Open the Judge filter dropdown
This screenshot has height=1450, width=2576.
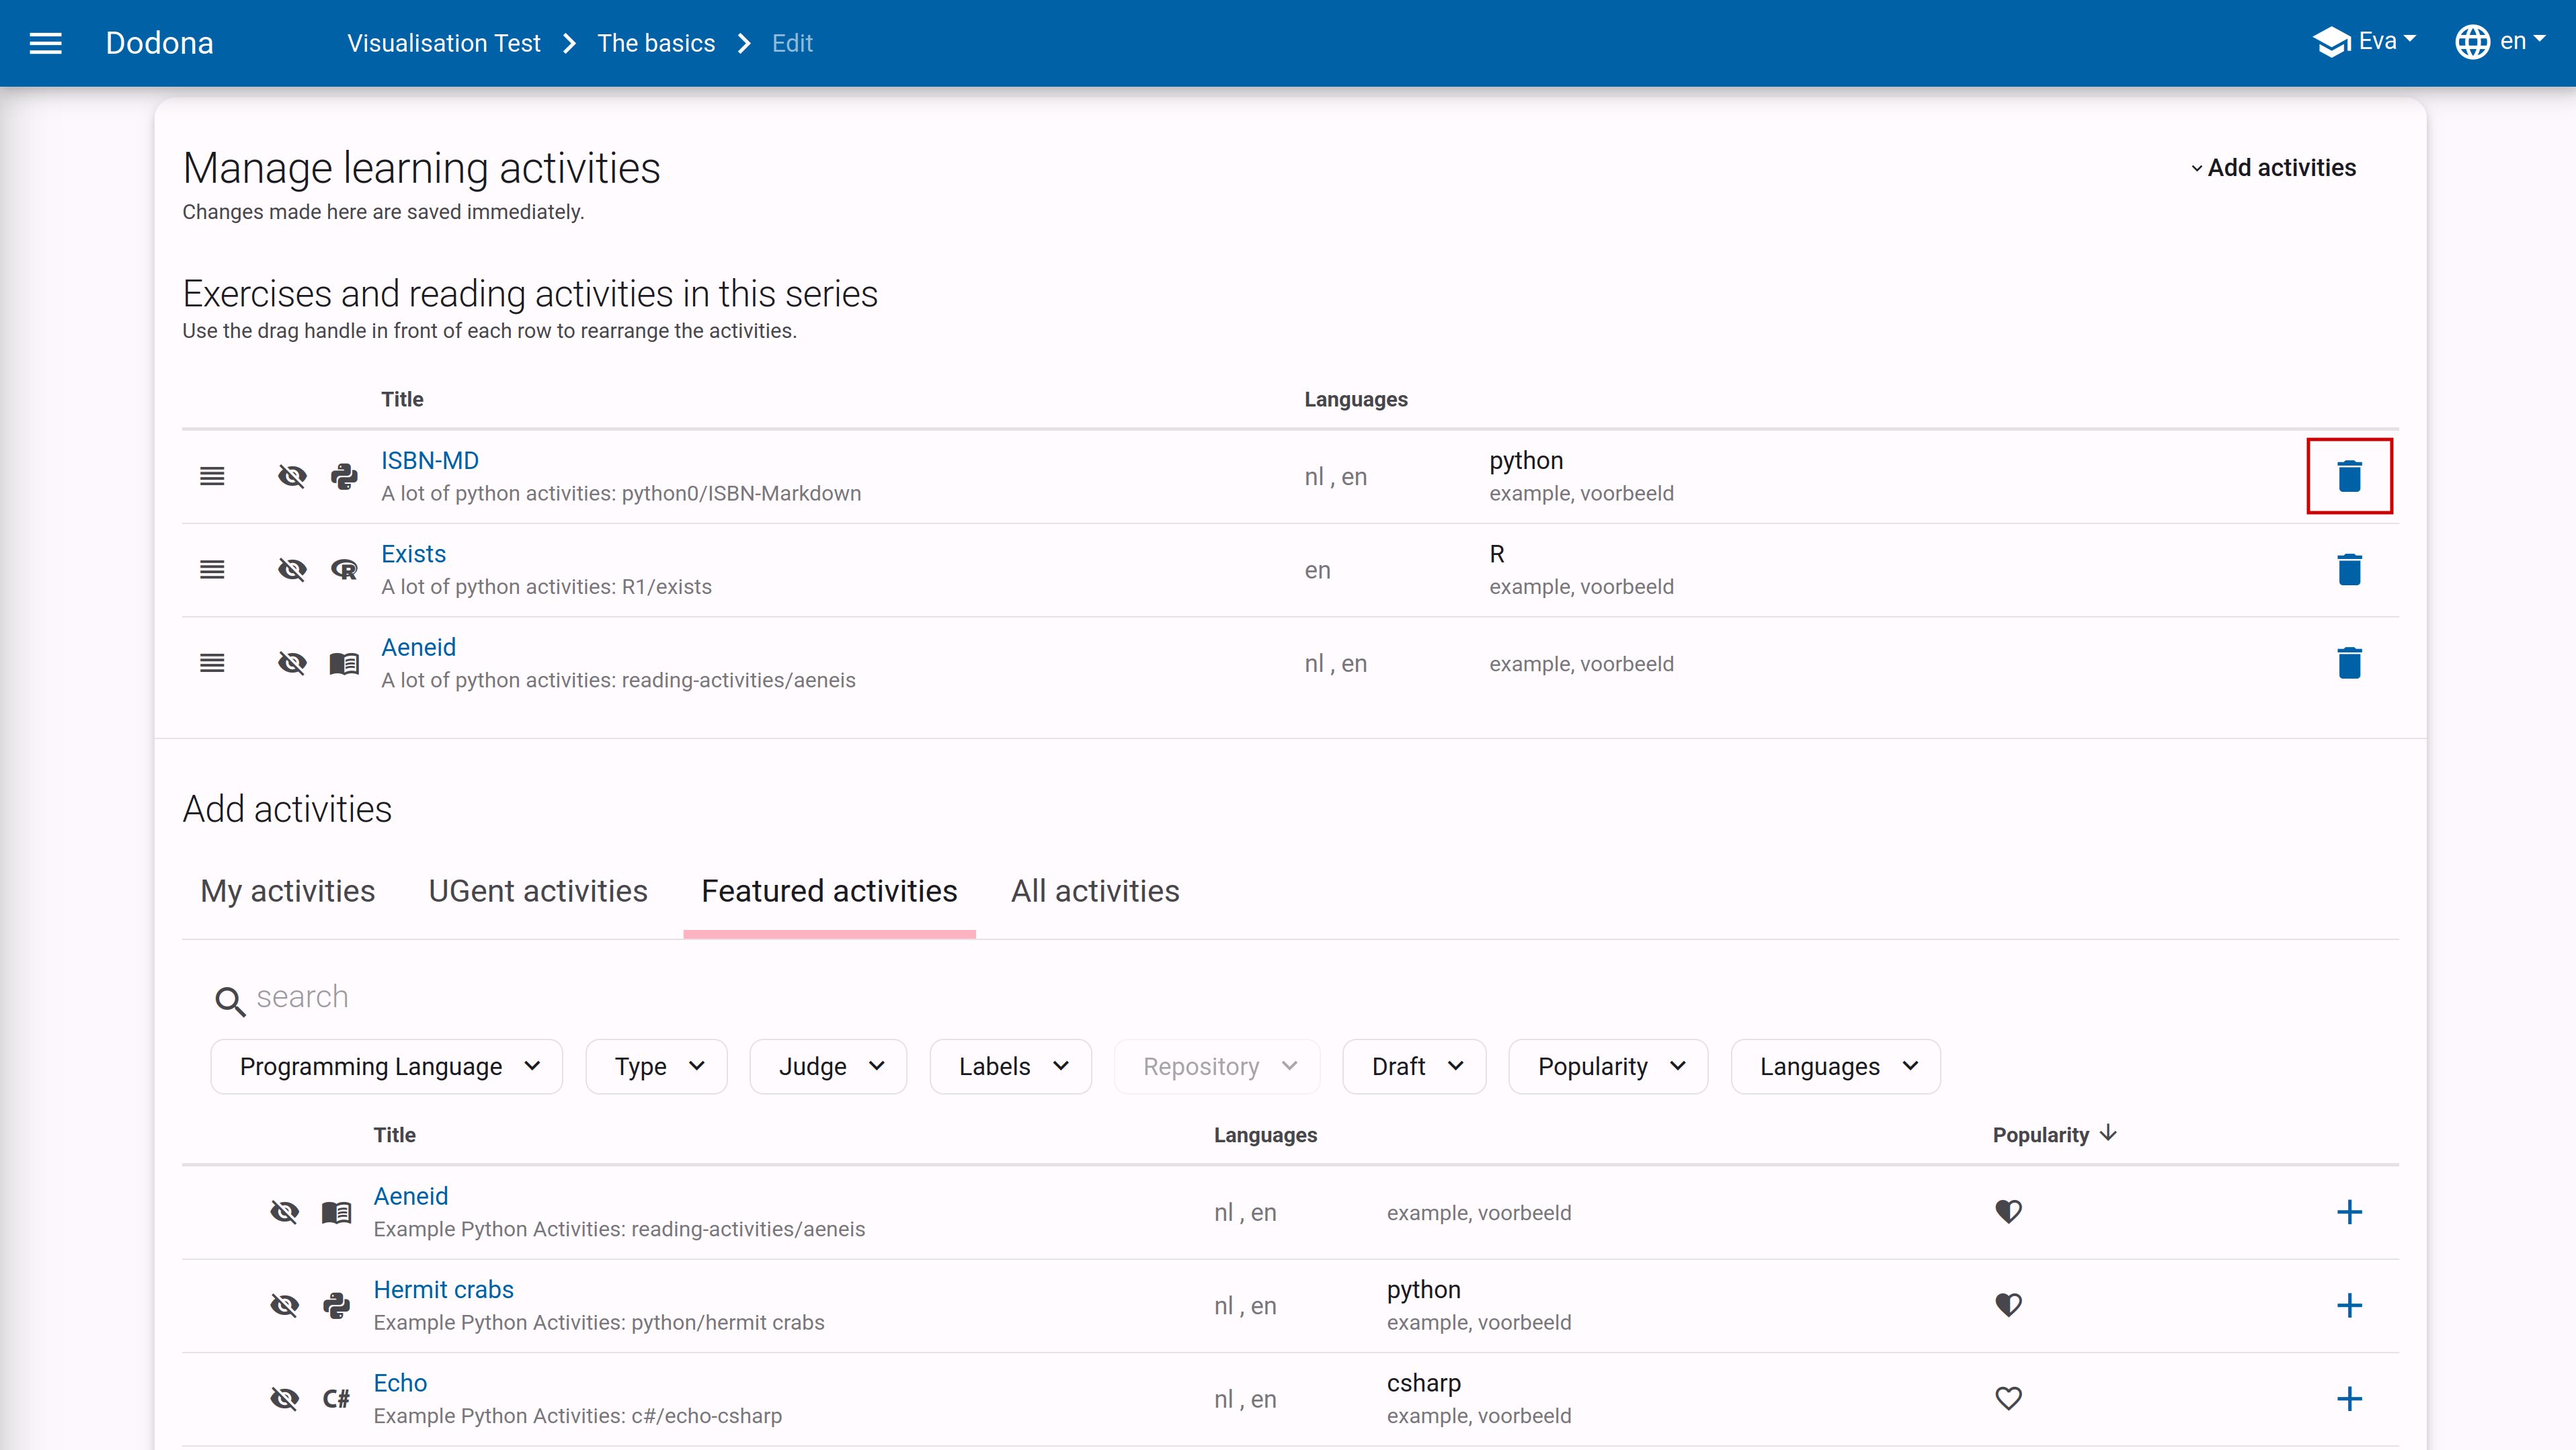pyautogui.click(x=828, y=1066)
